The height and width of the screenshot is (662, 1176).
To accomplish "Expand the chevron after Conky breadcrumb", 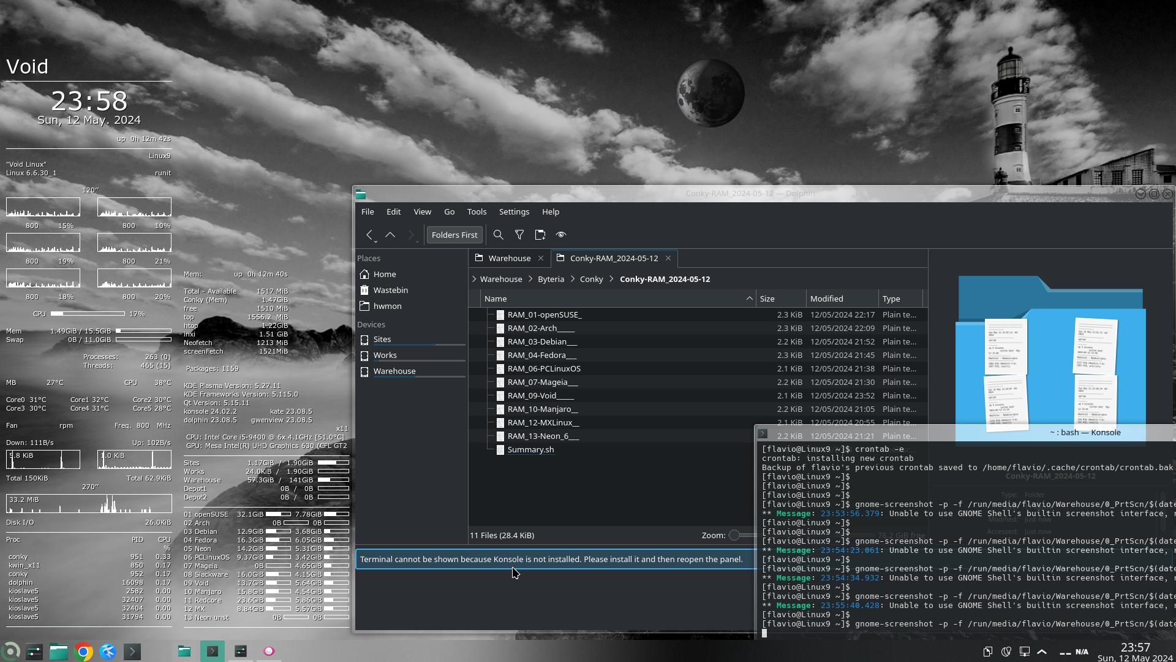I will coord(611,280).
